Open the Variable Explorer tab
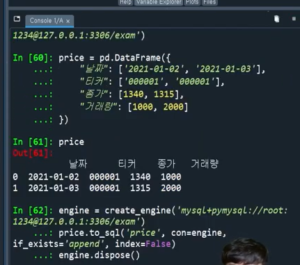The image size is (300, 265). point(159,2)
